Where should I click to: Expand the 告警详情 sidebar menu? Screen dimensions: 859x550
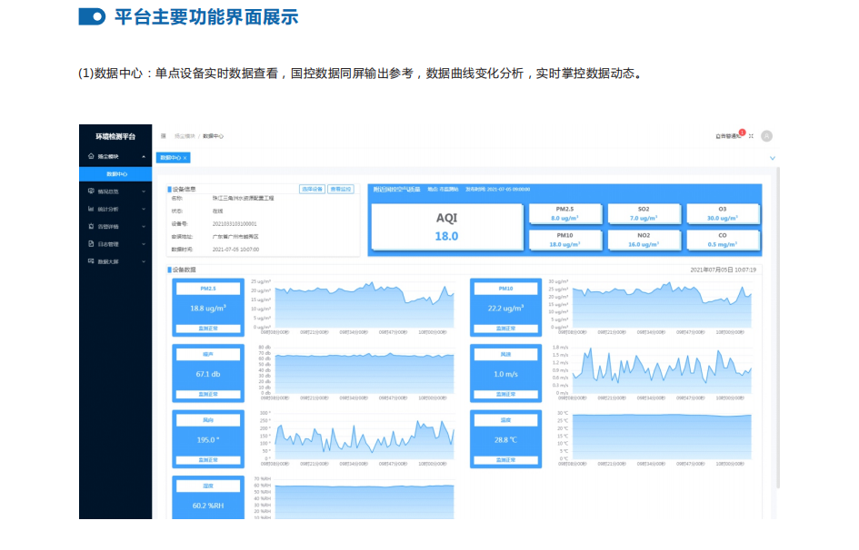144,227
